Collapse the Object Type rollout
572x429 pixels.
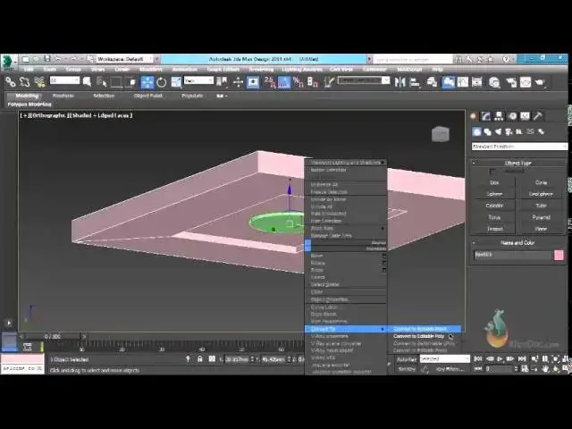[x=518, y=163]
